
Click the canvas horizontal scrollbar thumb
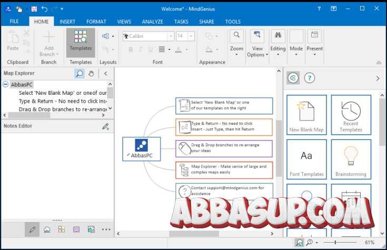coord(194,234)
